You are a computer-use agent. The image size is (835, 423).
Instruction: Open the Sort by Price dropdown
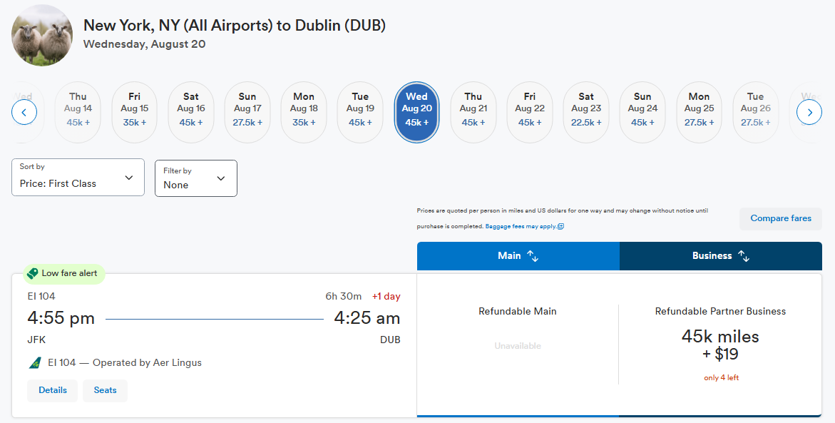click(78, 178)
